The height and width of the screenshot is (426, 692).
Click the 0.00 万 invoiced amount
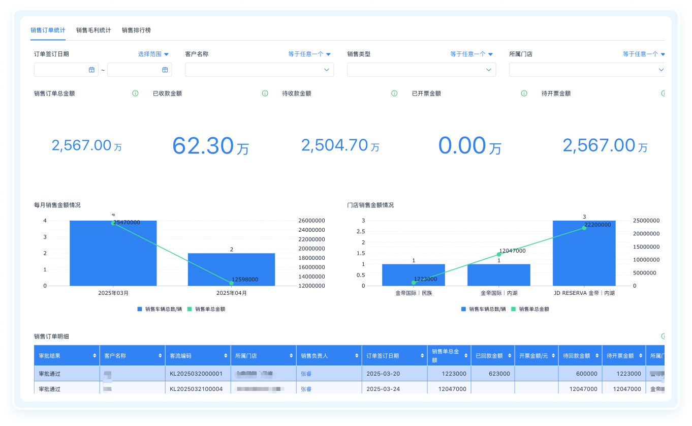pos(470,145)
